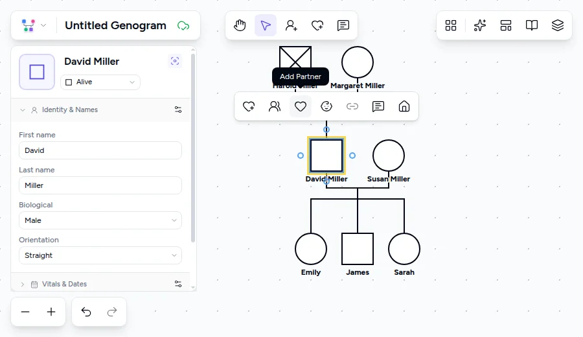The height and width of the screenshot is (337, 583).
Task: Click the Untitled Genogram title
Action: click(115, 25)
